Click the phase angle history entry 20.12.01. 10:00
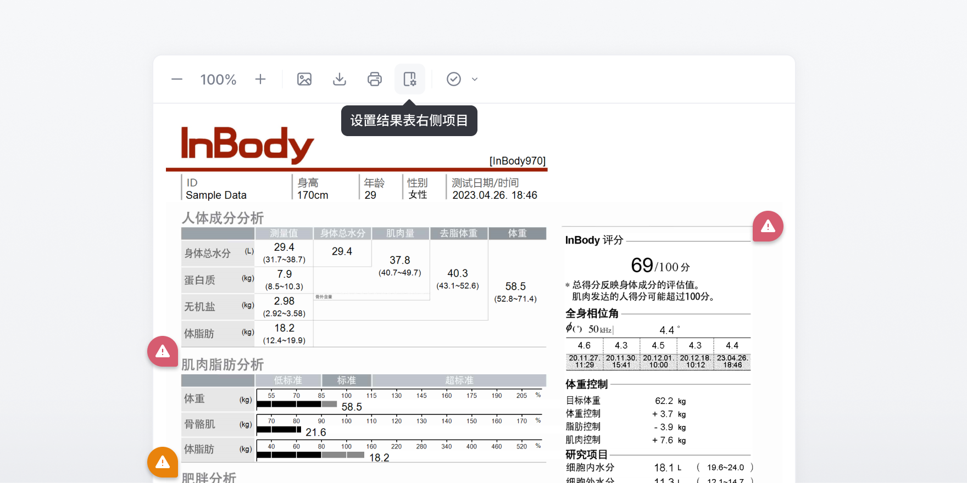This screenshot has height=483, width=967. (659, 361)
